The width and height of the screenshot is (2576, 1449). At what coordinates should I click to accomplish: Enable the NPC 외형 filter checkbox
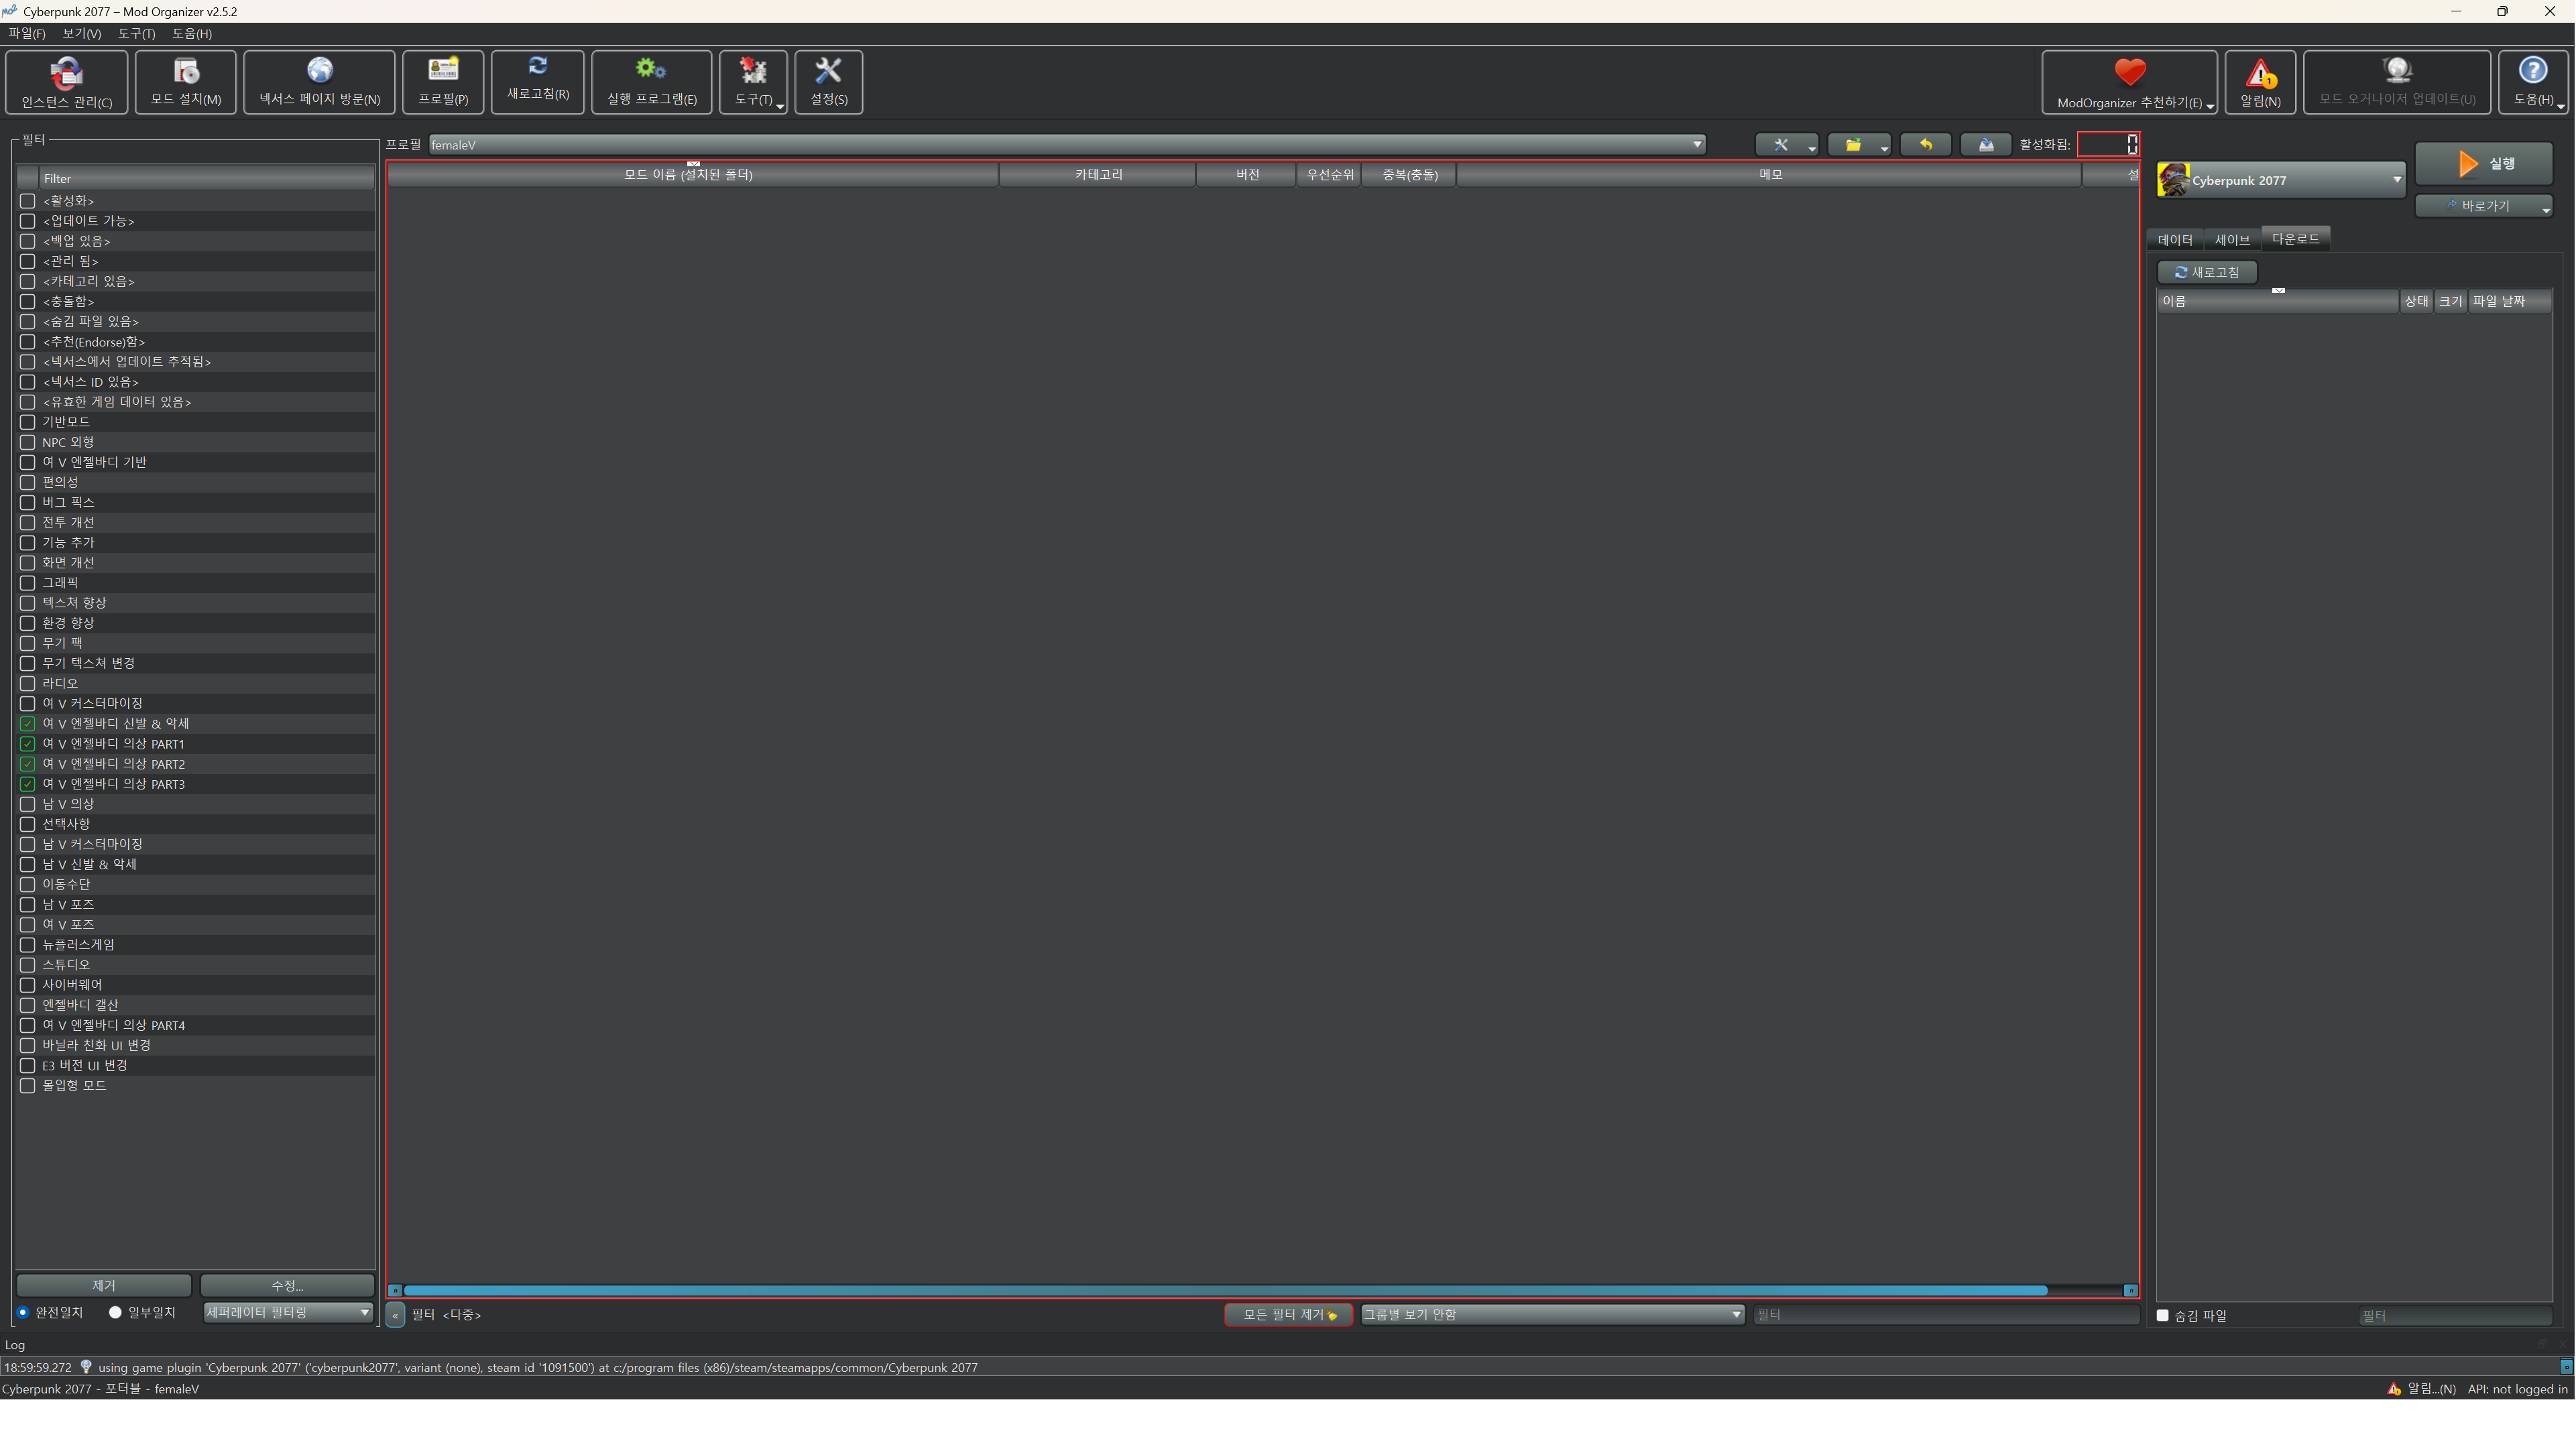pos(28,443)
